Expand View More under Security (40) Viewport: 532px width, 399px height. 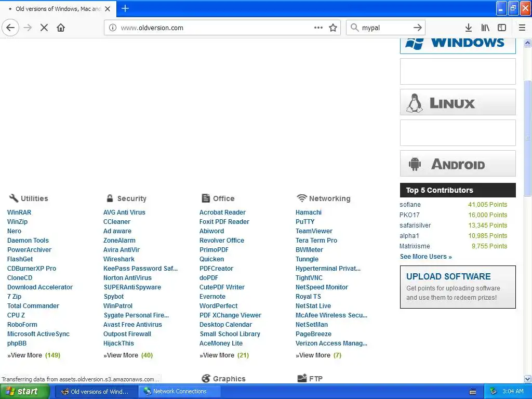pyautogui.click(x=128, y=355)
